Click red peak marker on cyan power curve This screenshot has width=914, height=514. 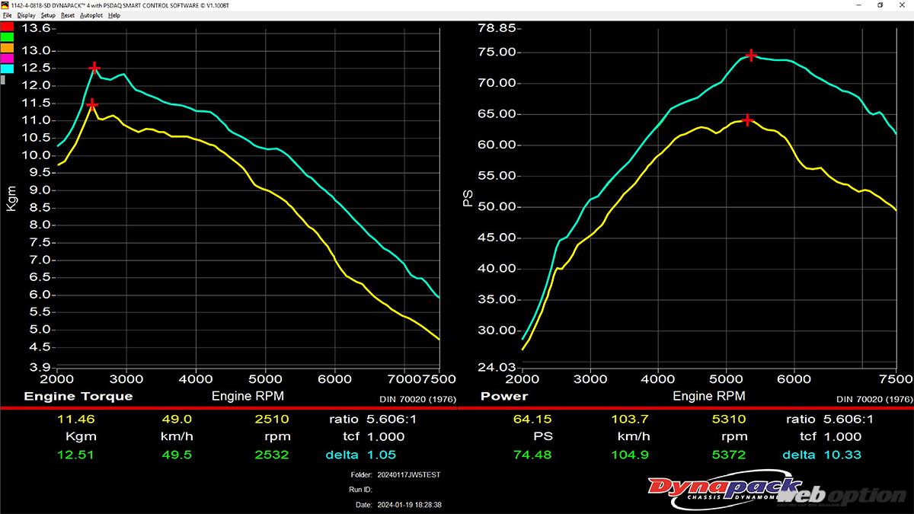751,55
